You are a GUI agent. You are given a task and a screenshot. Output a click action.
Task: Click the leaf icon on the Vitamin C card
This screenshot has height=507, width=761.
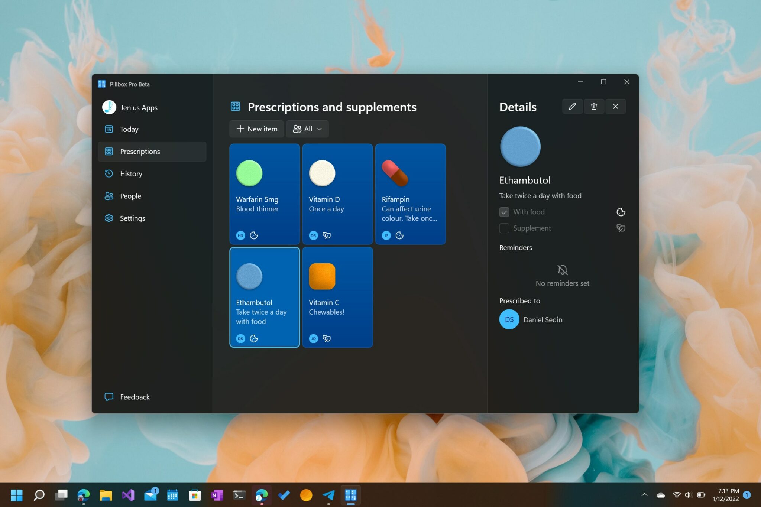pyautogui.click(x=327, y=338)
